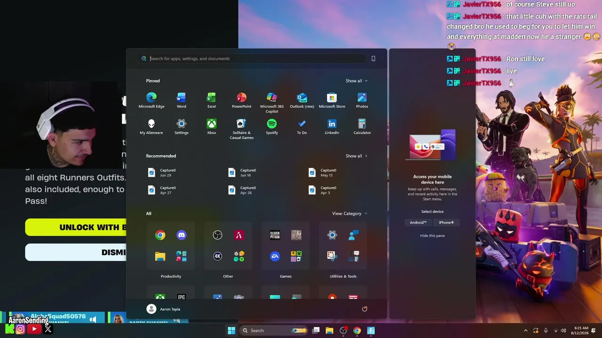Open Settings gear in Utilities & Tools category
The image size is (602, 338).
pyautogui.click(x=332, y=235)
